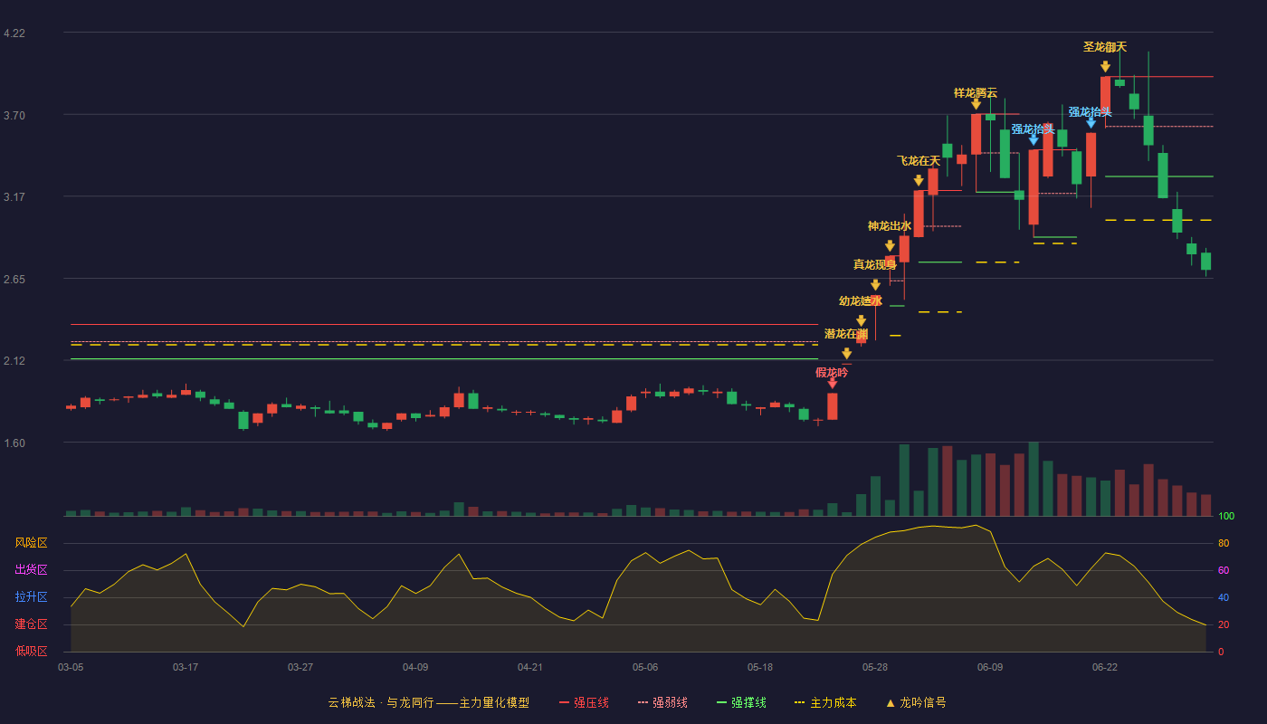Click the big red candle under 圣龙御天 arrow
This screenshot has width=1267, height=724.
(x=1105, y=95)
